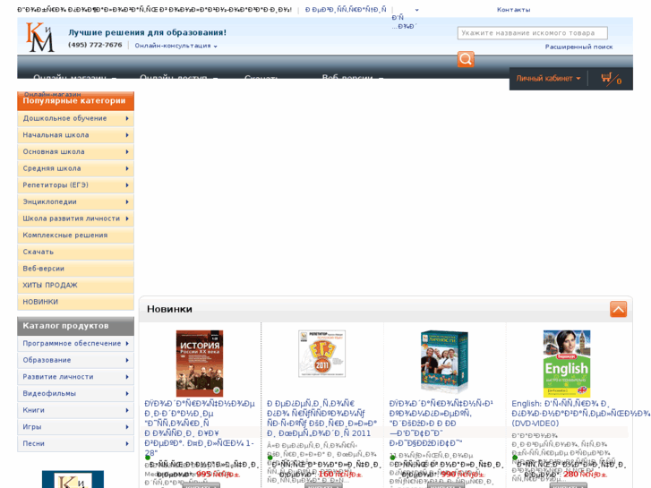Screen dimensions: 651x488
Task: Click the ЕГЭ 2011 репетитор cover
Action: tap(321, 354)
